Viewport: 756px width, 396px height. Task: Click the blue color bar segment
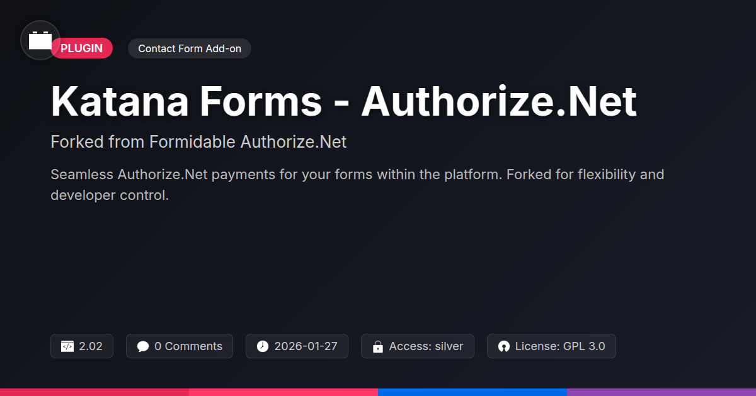(472, 392)
